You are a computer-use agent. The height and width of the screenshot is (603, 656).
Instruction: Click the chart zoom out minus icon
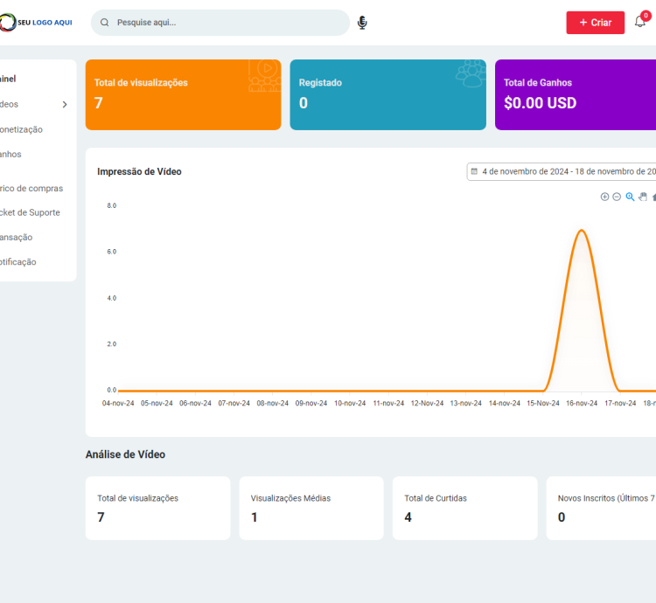[617, 197]
